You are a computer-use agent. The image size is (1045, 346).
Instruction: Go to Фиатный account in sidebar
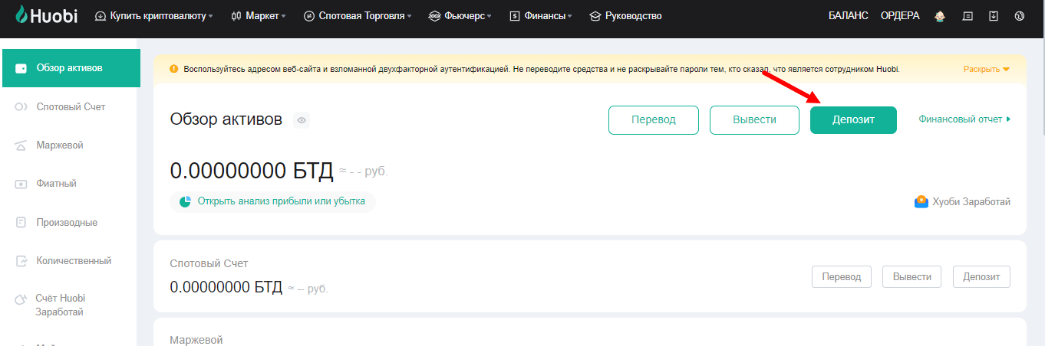(56, 184)
